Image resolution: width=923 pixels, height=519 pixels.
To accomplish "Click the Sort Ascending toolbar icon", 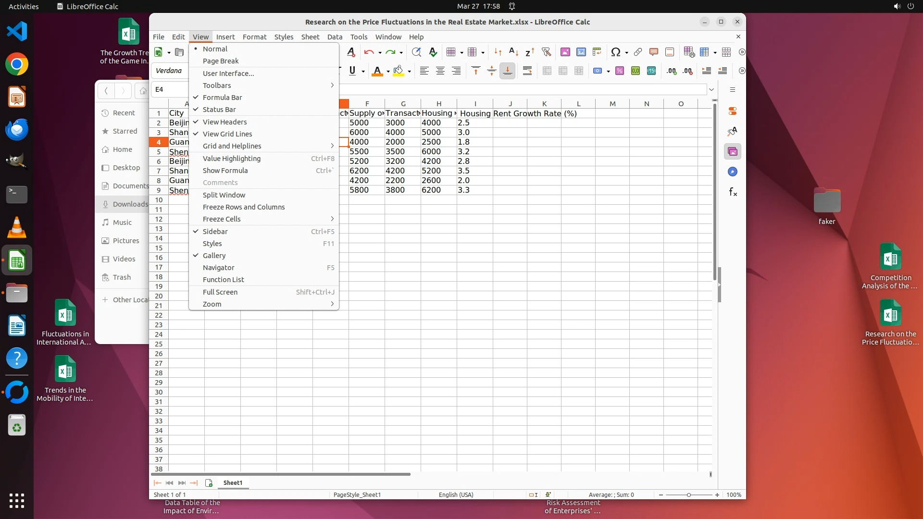I will [513, 52].
